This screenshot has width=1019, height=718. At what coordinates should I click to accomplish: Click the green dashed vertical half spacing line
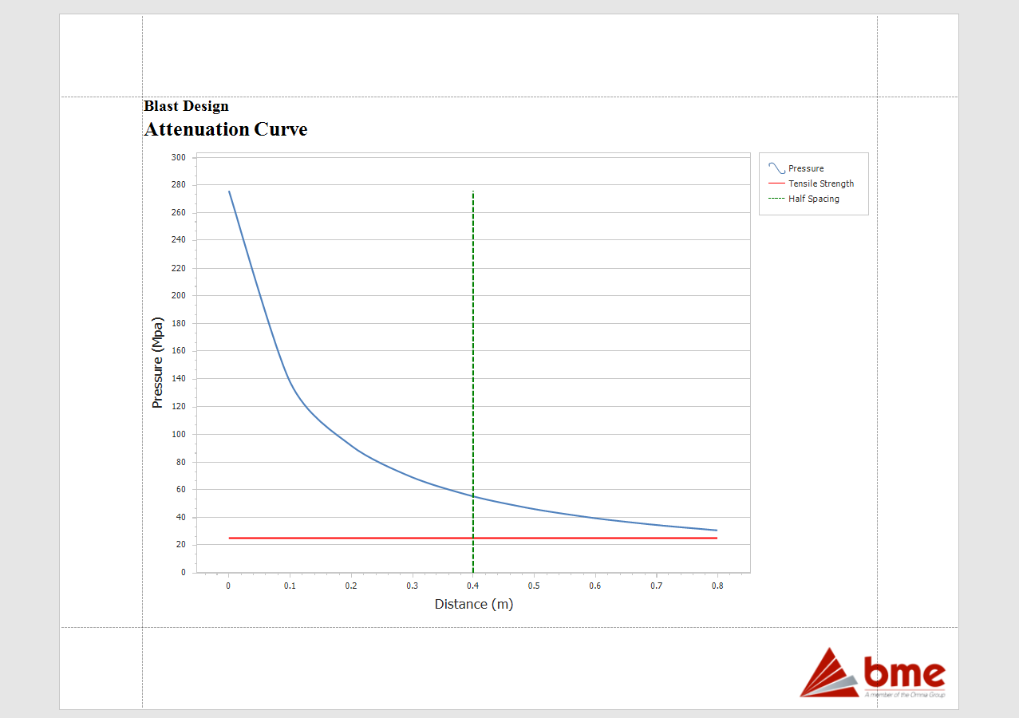[x=473, y=319]
